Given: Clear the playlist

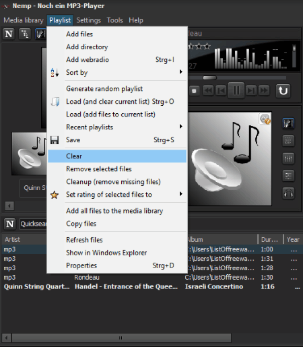Looking at the screenshot, I should coord(117,156).
